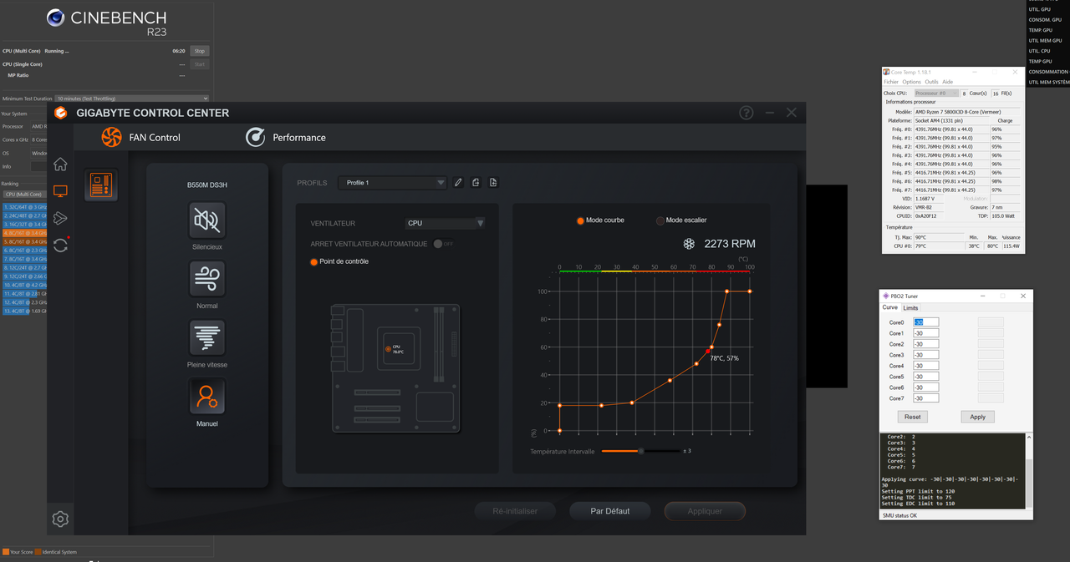Image resolution: width=1070 pixels, height=562 pixels.
Task: Switch to the Curve tab in PBO2 Tuner
Action: 889,307
